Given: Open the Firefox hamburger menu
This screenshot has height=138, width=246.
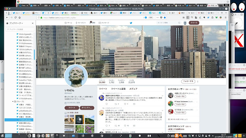Looking at the screenshot, I should [226, 18].
